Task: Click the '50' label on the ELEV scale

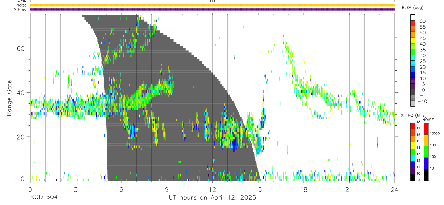Action: point(423,33)
